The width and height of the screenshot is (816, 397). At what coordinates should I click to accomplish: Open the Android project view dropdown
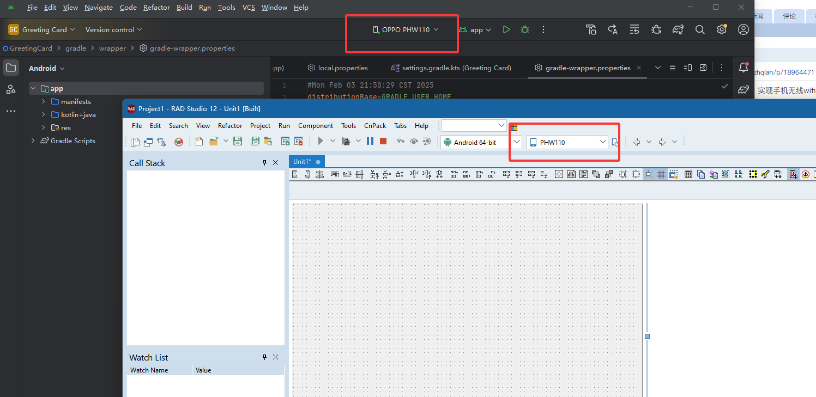[x=47, y=68]
